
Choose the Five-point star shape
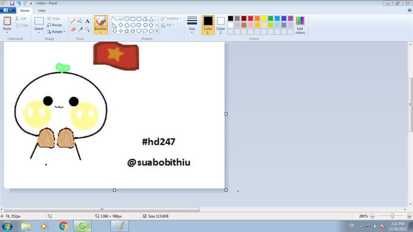(127, 31)
